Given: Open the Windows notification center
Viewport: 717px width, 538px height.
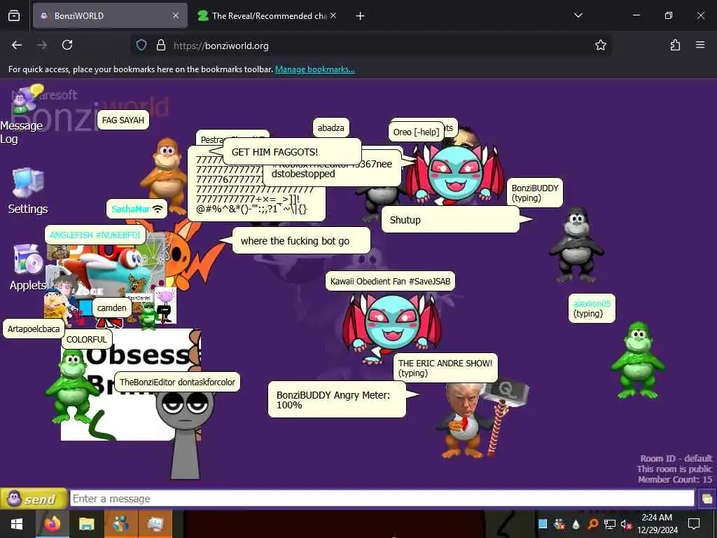Looking at the screenshot, I should coord(694,524).
